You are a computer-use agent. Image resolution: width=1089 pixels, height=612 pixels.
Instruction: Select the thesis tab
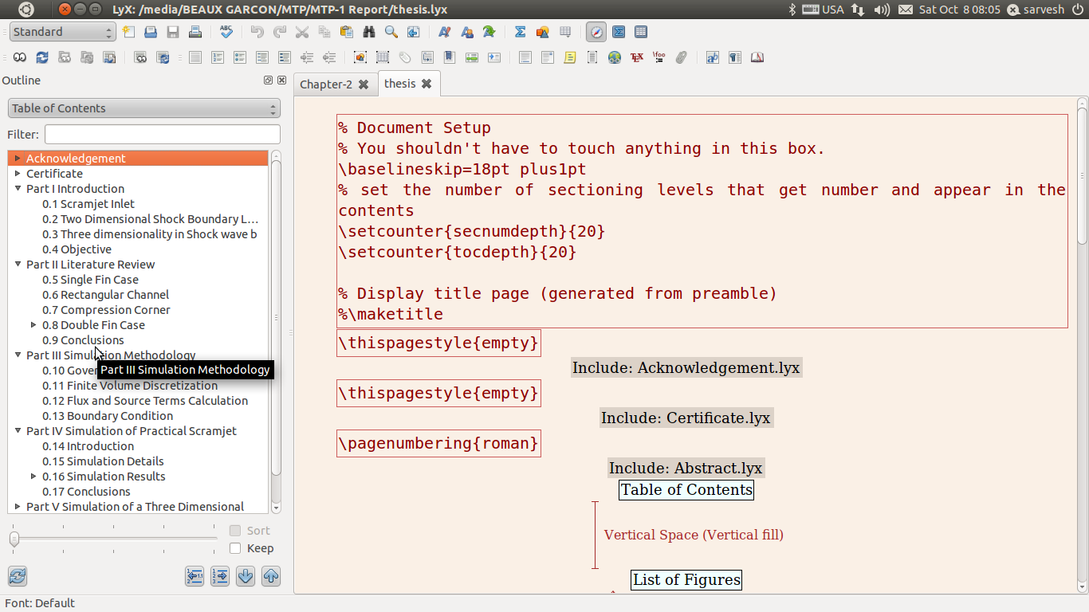(399, 84)
